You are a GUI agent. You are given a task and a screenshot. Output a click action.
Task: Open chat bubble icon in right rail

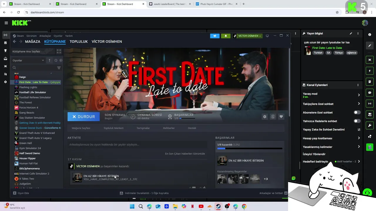tap(370, 93)
